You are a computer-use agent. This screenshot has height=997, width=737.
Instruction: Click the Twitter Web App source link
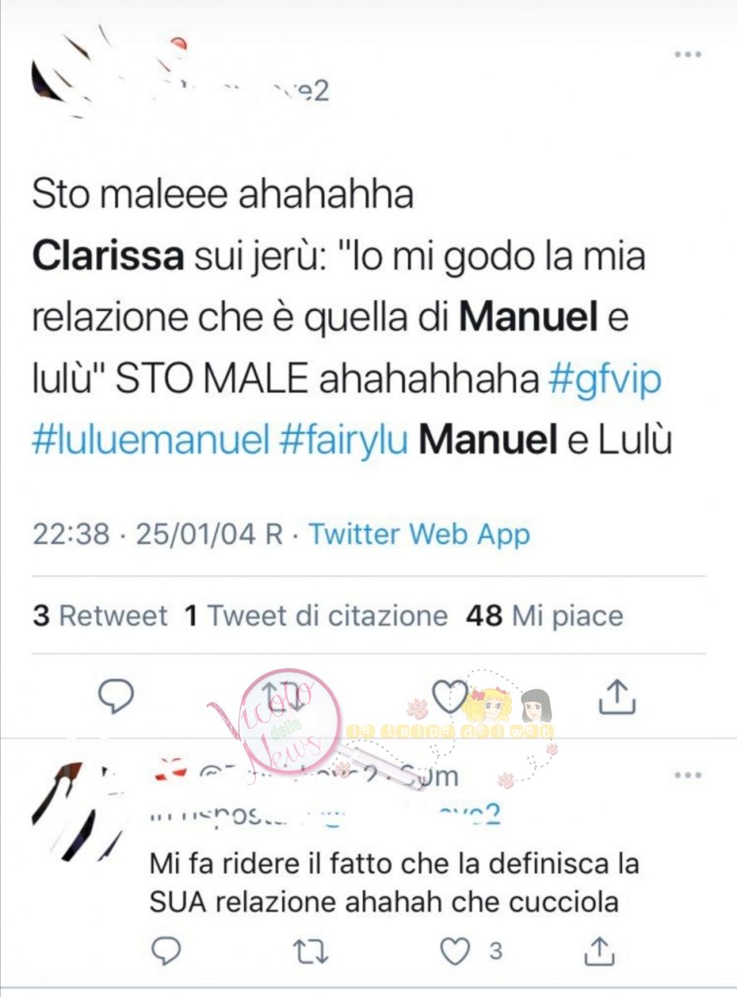point(420,533)
